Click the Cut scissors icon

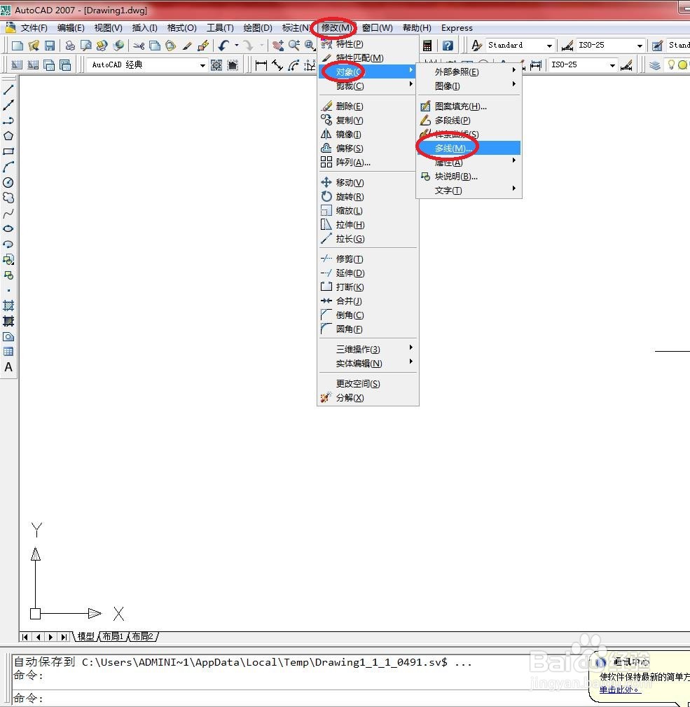coord(139,45)
